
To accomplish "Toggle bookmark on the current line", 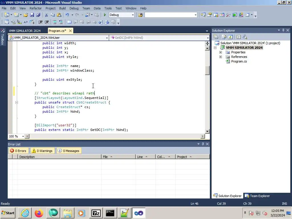I will 69,22.
